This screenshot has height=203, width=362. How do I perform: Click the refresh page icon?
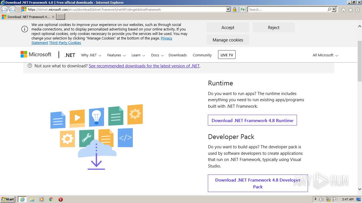pyautogui.click(x=243, y=10)
